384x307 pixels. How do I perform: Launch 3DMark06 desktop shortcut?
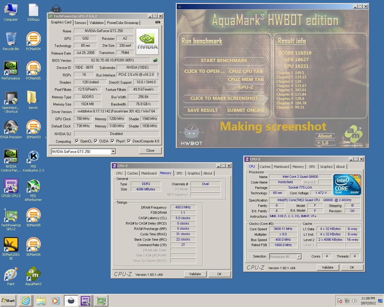33,247
